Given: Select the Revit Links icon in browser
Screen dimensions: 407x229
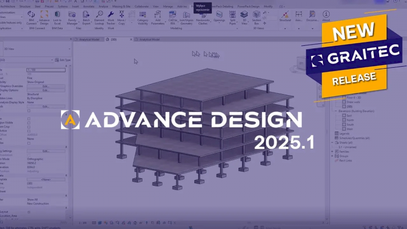Looking at the screenshot, I should pos(337,160).
